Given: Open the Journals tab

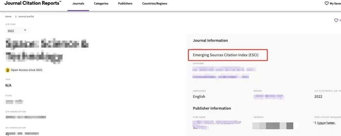Looking at the screenshot, I should coord(78,4).
